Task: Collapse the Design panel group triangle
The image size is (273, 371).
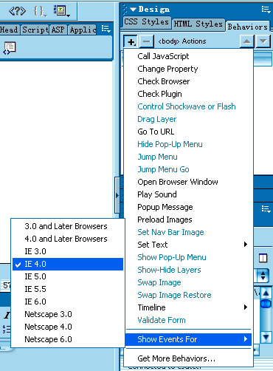Action: (133, 10)
